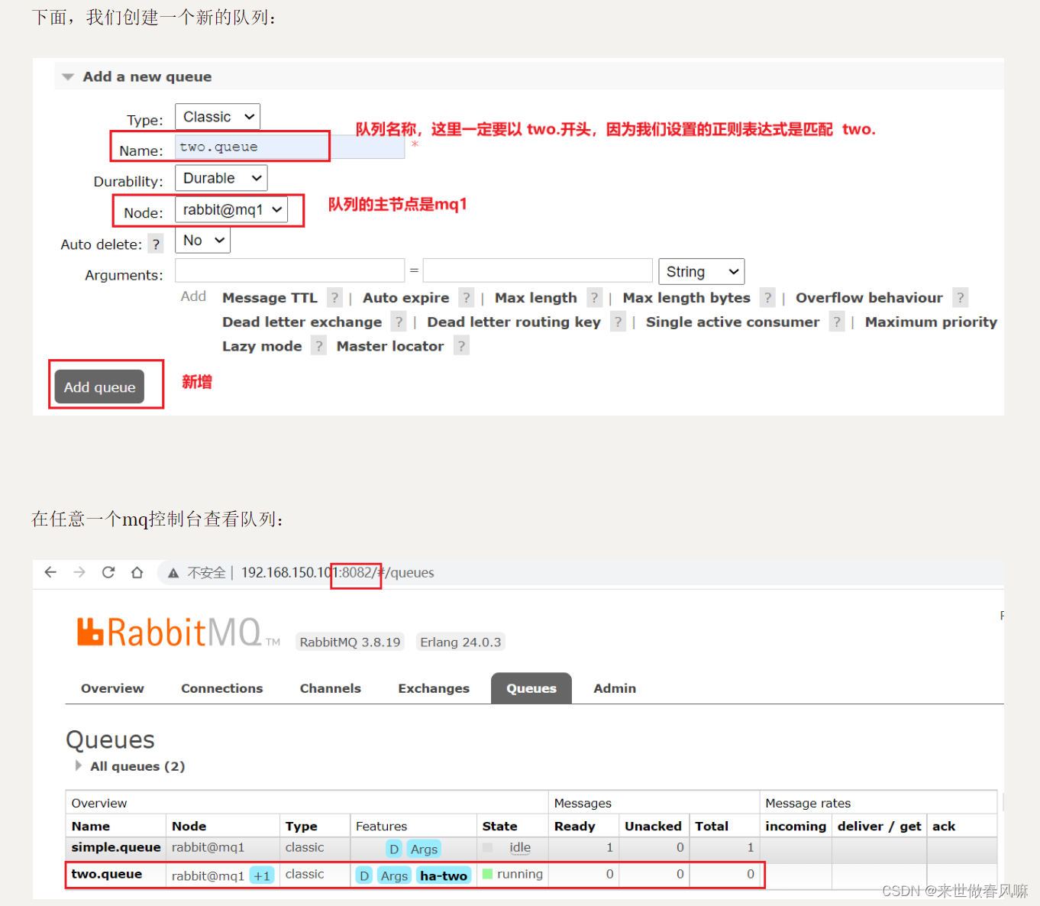Open Overflow behaviour help question mark
The width and height of the screenshot is (1040, 906).
(961, 298)
